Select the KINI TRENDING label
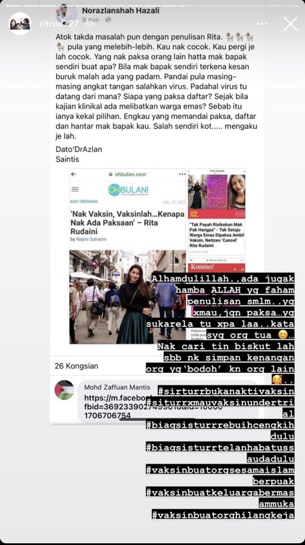This screenshot has height=545, width=305. tap(84, 202)
